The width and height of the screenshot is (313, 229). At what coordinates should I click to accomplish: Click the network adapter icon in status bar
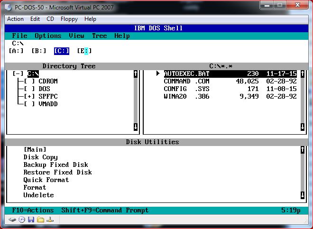[50, 220]
